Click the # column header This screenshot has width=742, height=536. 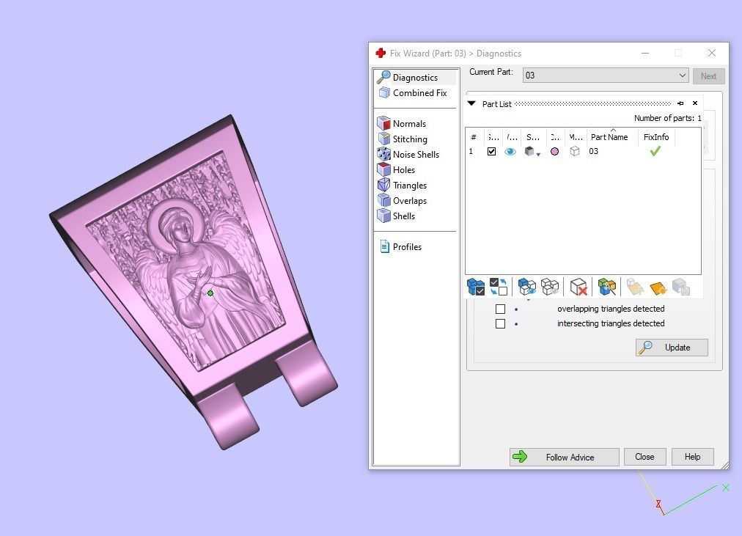point(474,137)
